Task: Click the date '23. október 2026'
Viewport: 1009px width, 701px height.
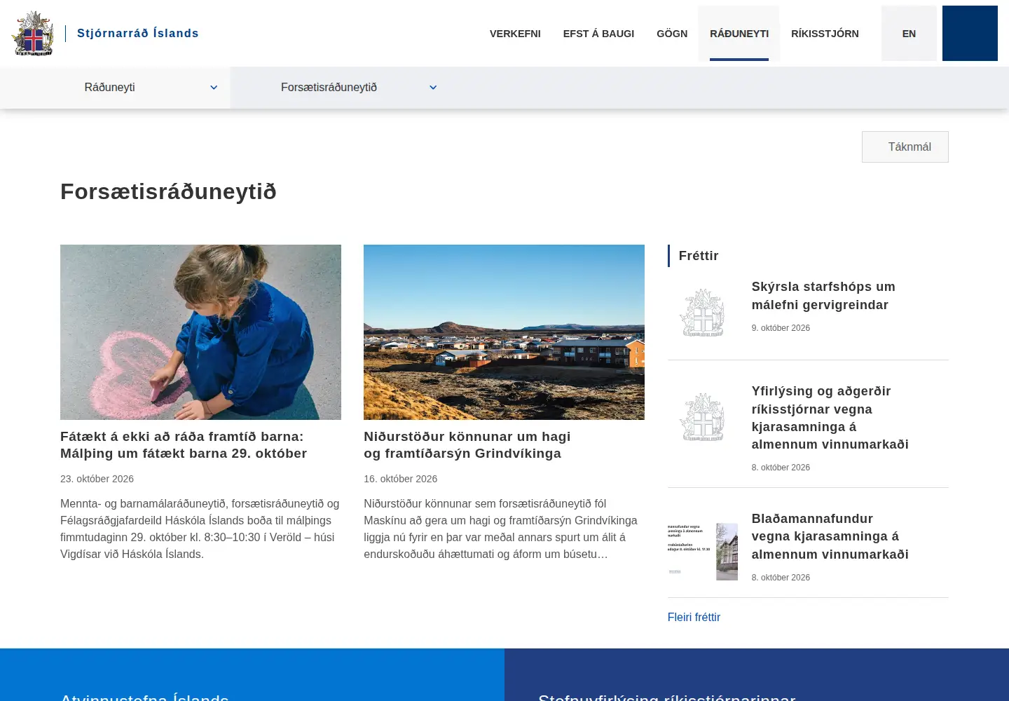Action: [97, 479]
